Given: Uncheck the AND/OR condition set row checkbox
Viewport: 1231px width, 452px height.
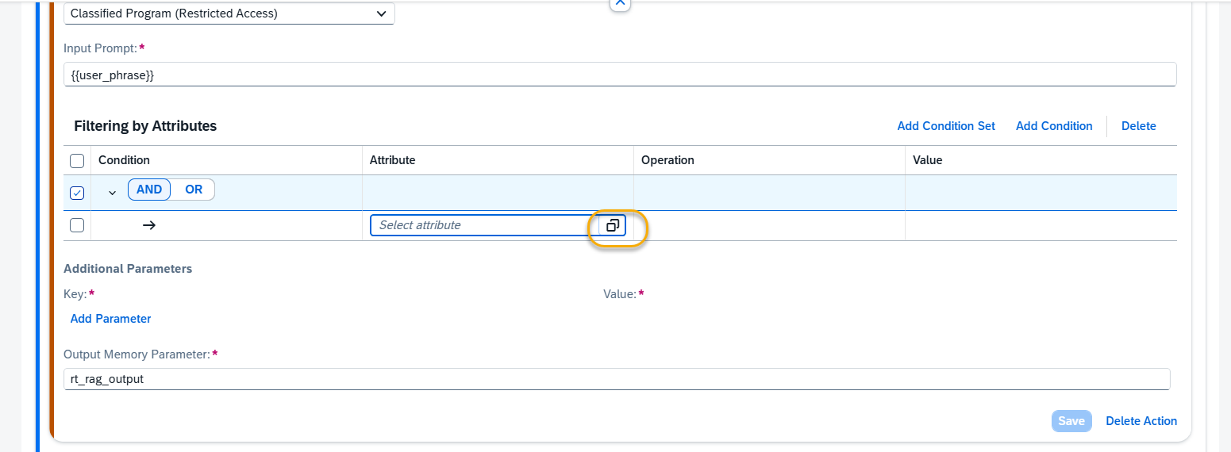Looking at the screenshot, I should [77, 193].
